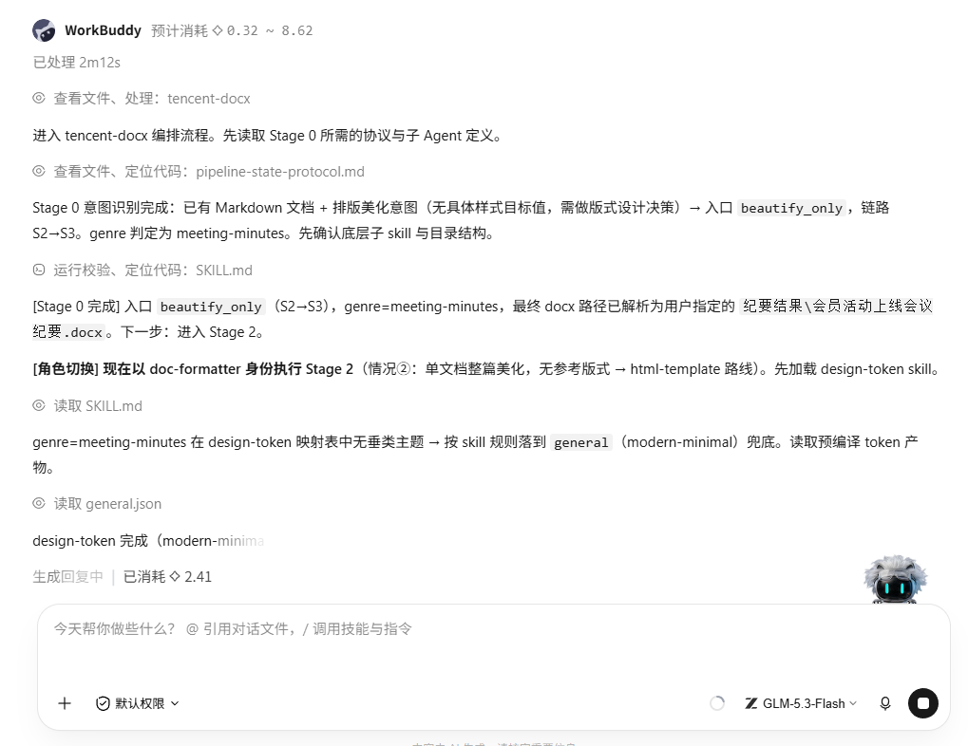Click chevron next to GLM-5.3-Flash
The width and height of the screenshot is (968, 746).
click(853, 703)
